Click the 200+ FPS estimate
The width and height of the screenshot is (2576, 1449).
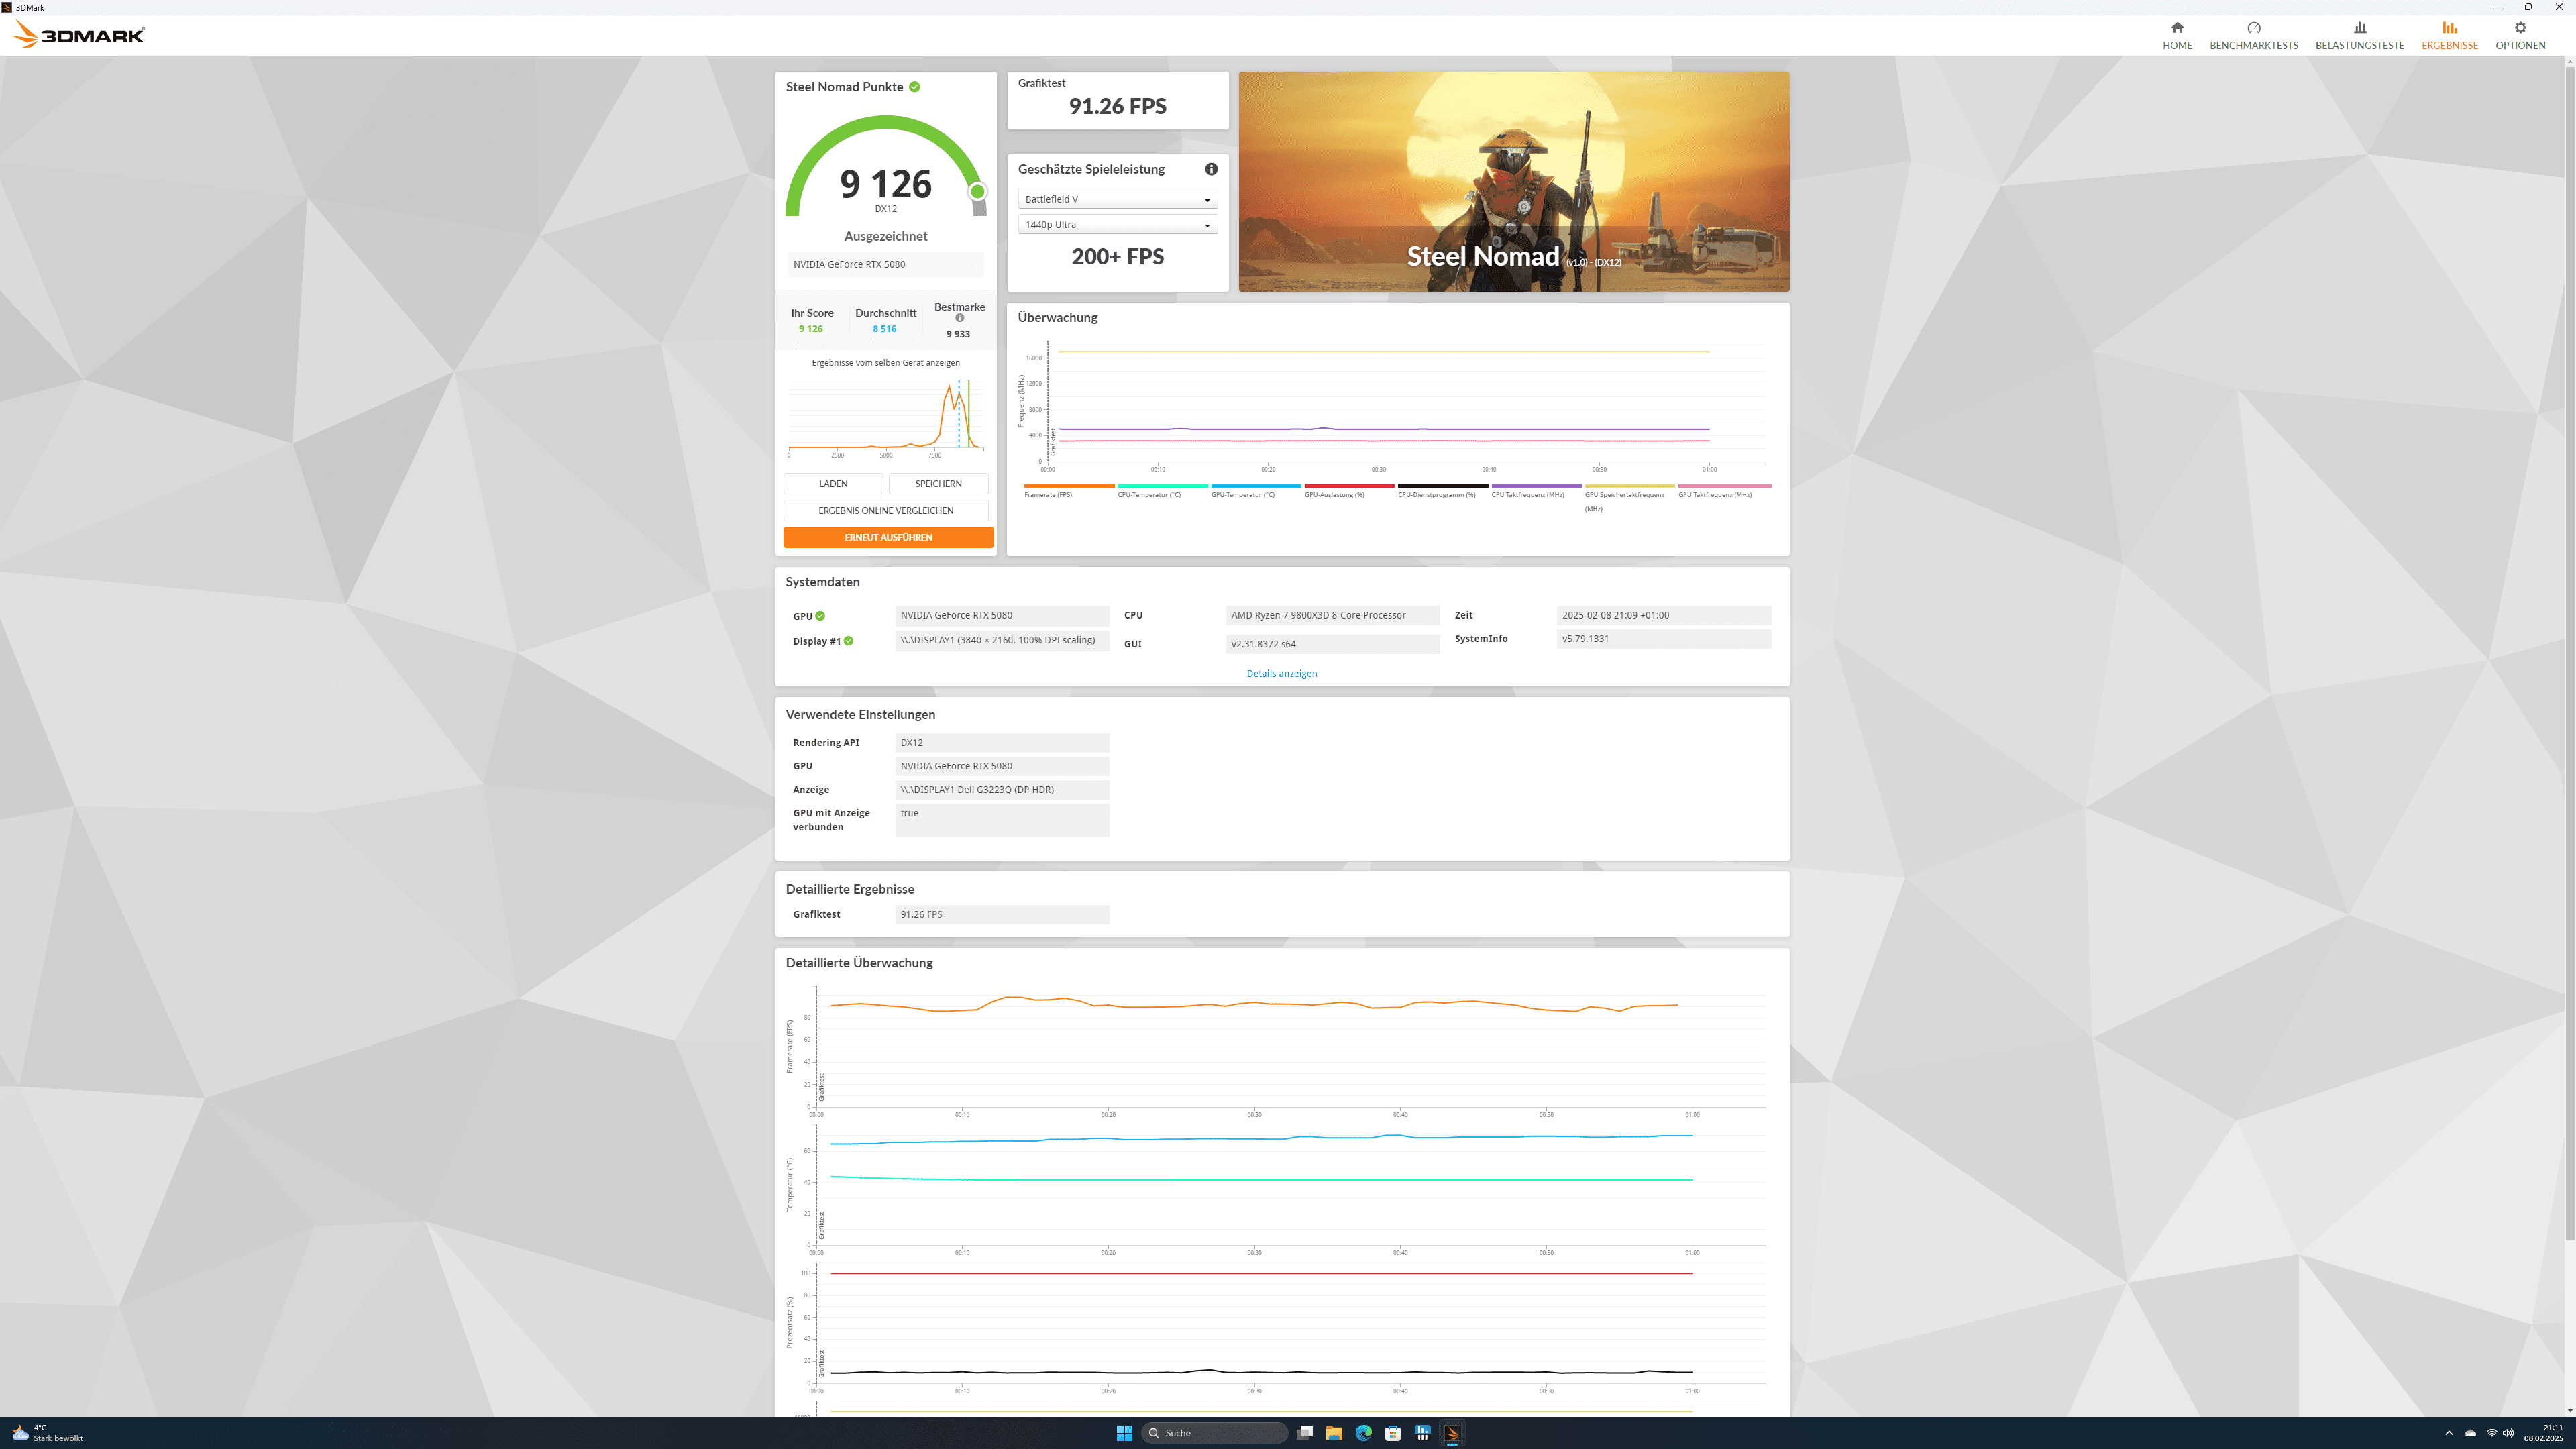(1117, 257)
